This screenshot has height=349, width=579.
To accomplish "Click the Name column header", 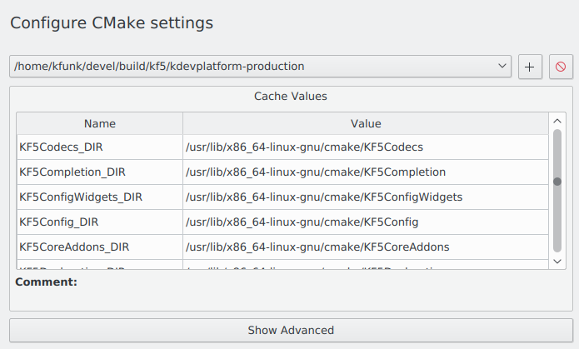I will (100, 124).
